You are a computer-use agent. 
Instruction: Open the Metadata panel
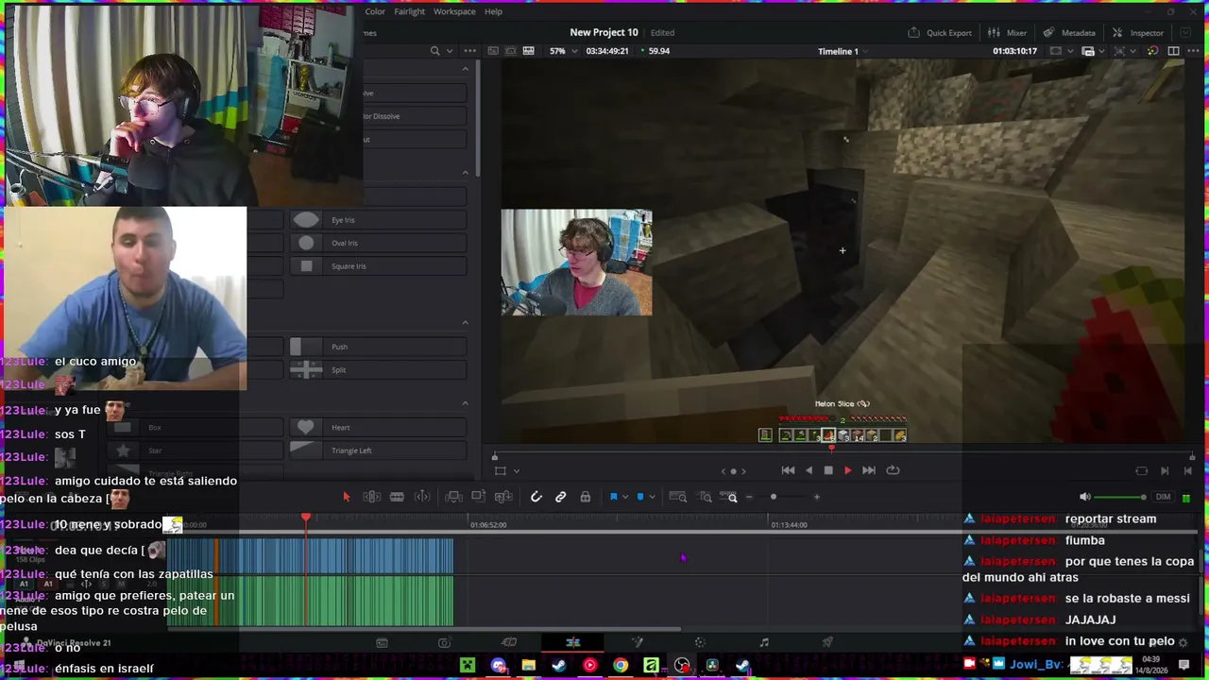pyautogui.click(x=1069, y=32)
